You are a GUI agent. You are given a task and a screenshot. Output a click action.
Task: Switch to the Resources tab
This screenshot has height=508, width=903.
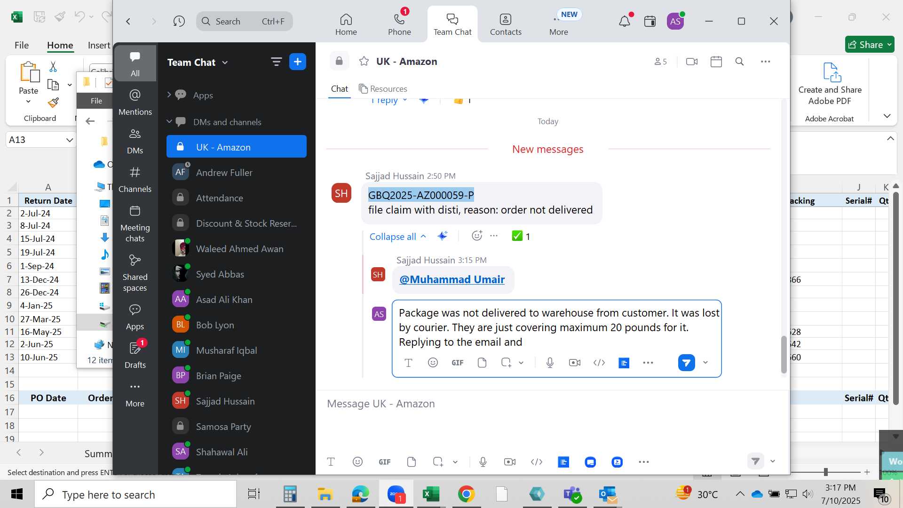[x=383, y=88]
